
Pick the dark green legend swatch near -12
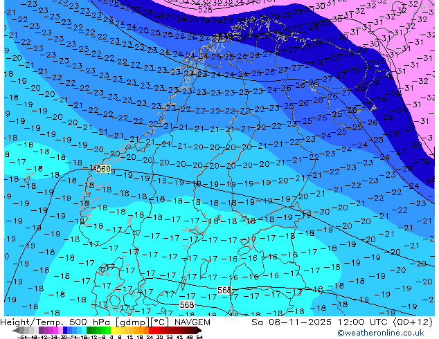89,330
